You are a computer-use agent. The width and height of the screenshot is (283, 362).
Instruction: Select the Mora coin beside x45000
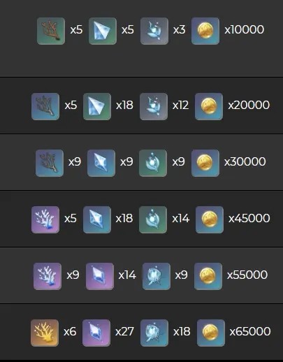[210, 219]
